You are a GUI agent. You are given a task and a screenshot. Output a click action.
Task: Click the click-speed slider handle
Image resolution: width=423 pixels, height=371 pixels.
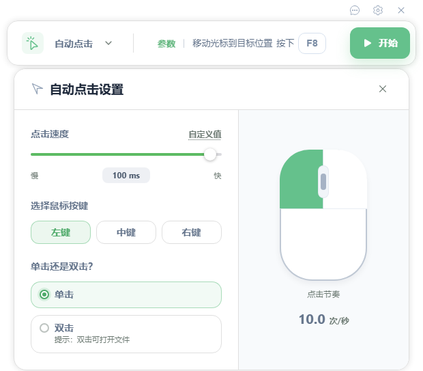click(210, 154)
